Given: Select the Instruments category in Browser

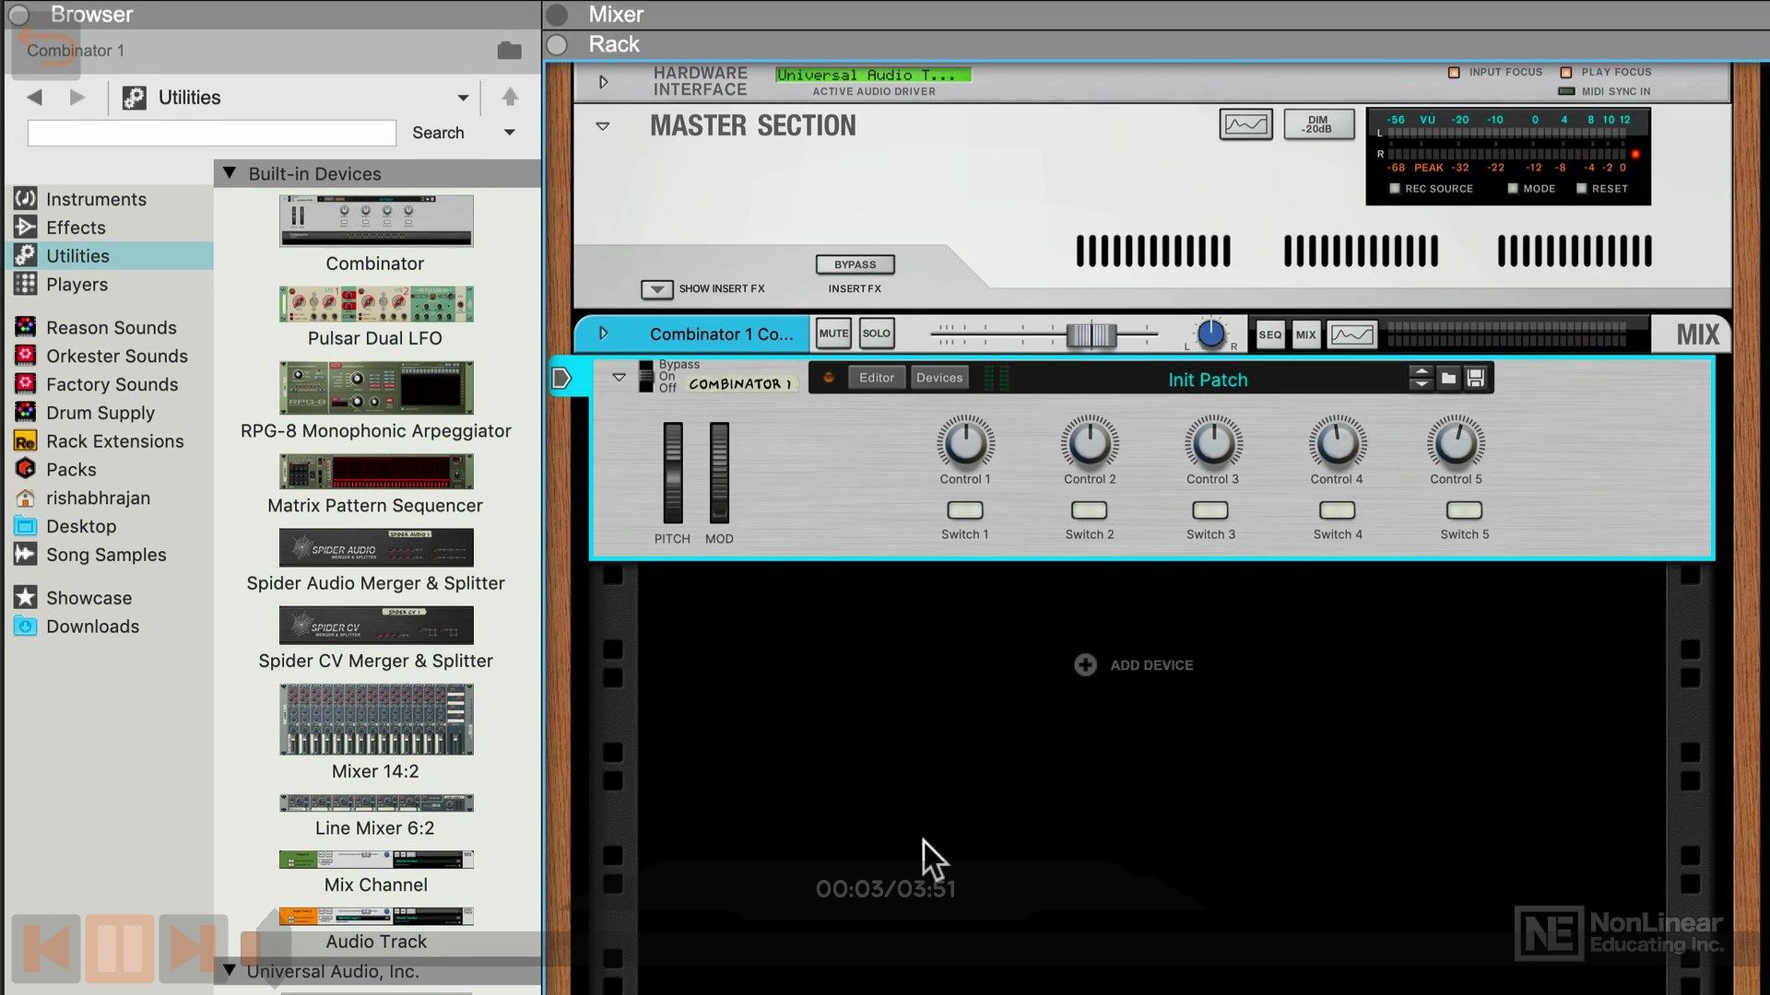Looking at the screenshot, I should point(96,198).
